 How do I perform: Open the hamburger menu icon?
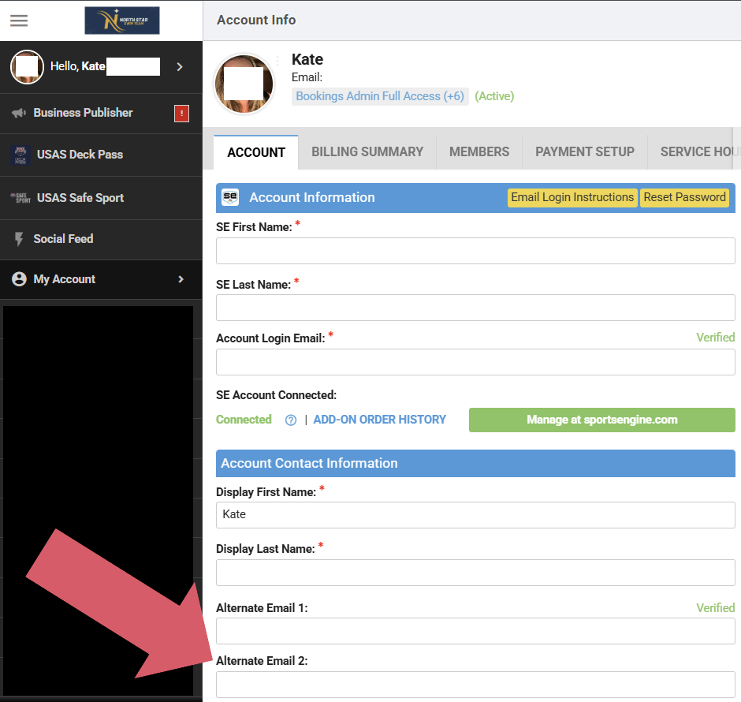tap(19, 21)
